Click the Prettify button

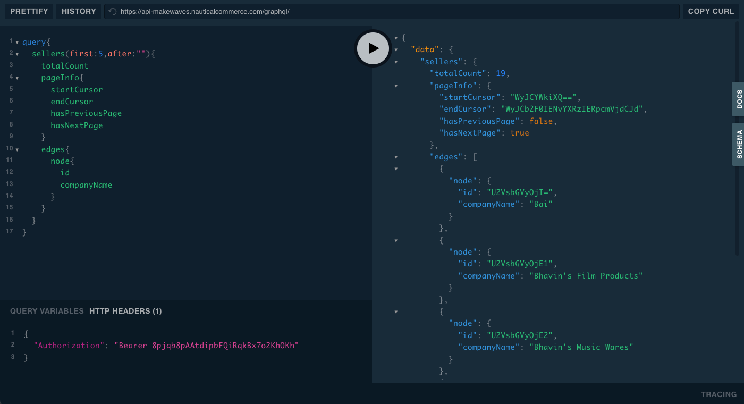point(29,11)
